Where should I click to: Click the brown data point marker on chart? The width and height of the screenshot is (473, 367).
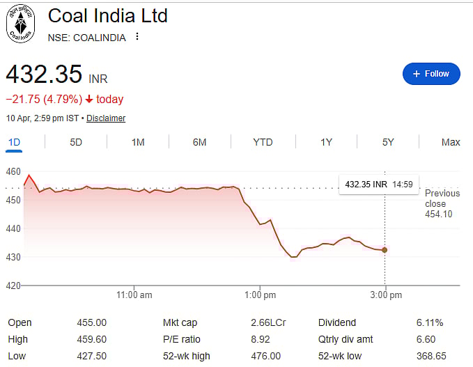pyautogui.click(x=385, y=250)
